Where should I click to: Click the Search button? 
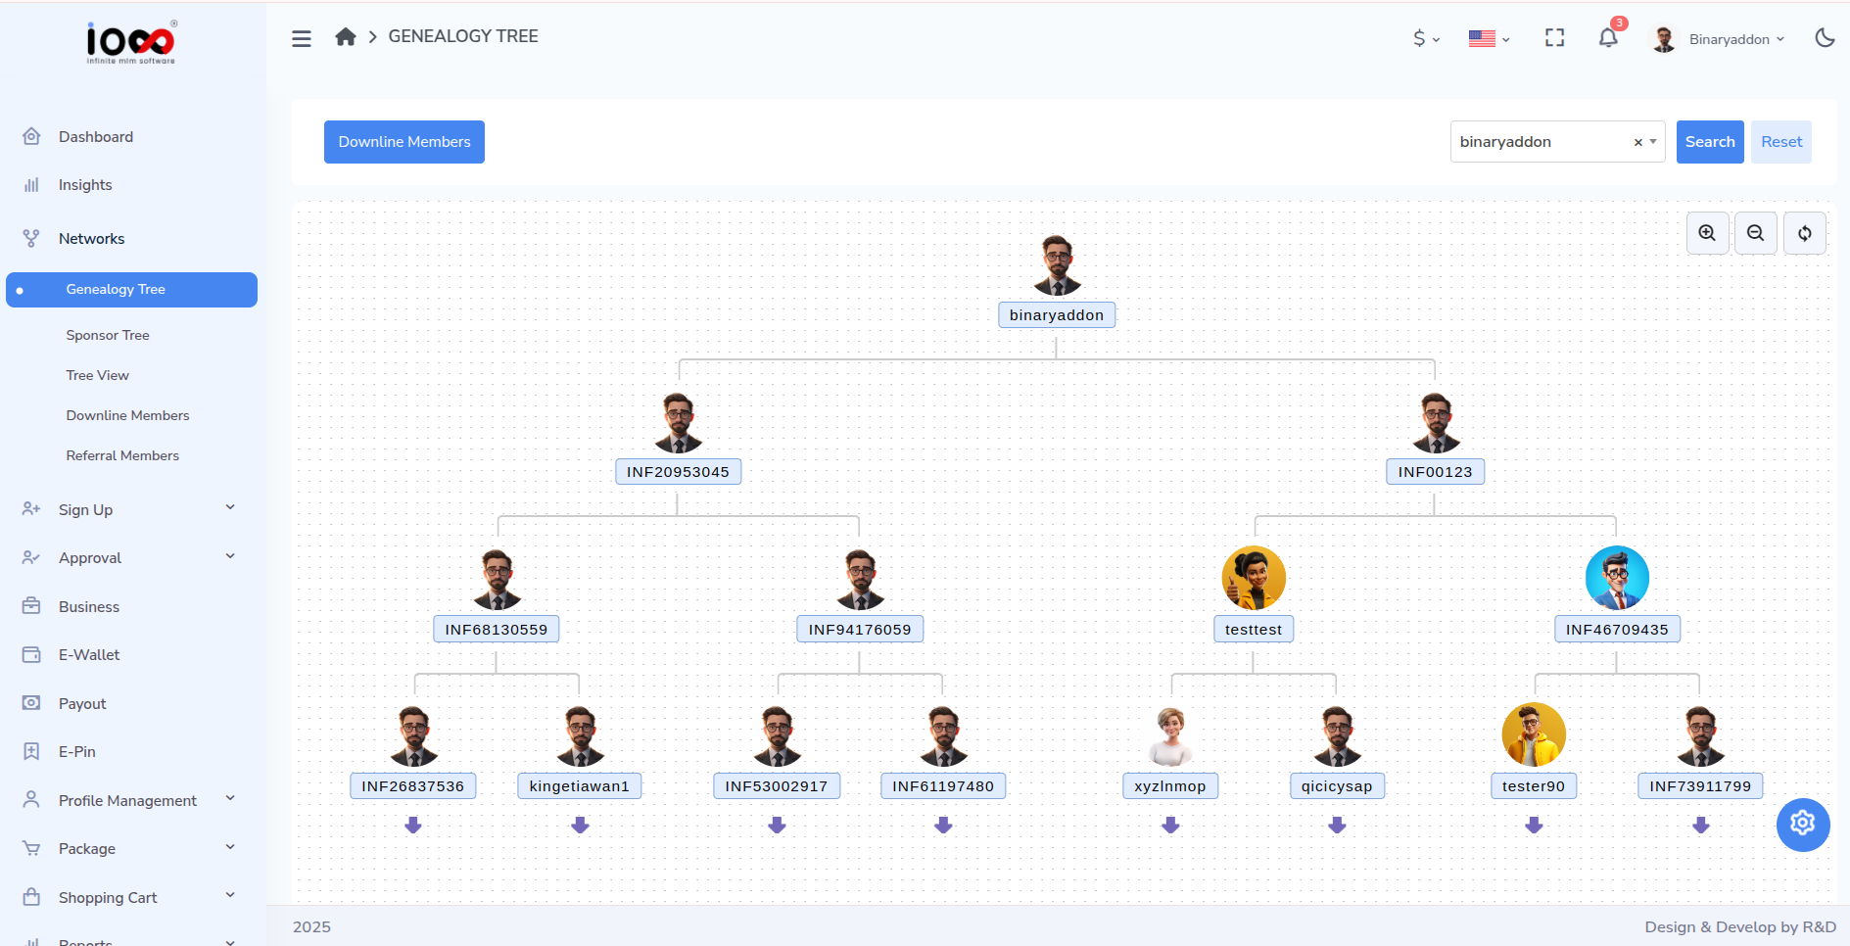coord(1709,141)
